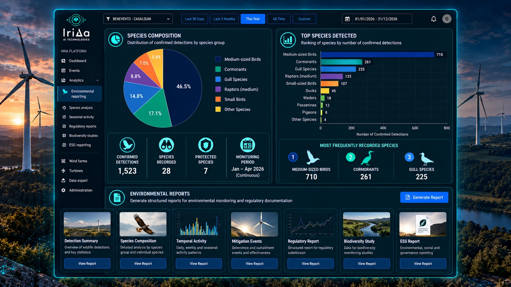Click the Environmental Reports document icon

pyautogui.click(x=117, y=198)
